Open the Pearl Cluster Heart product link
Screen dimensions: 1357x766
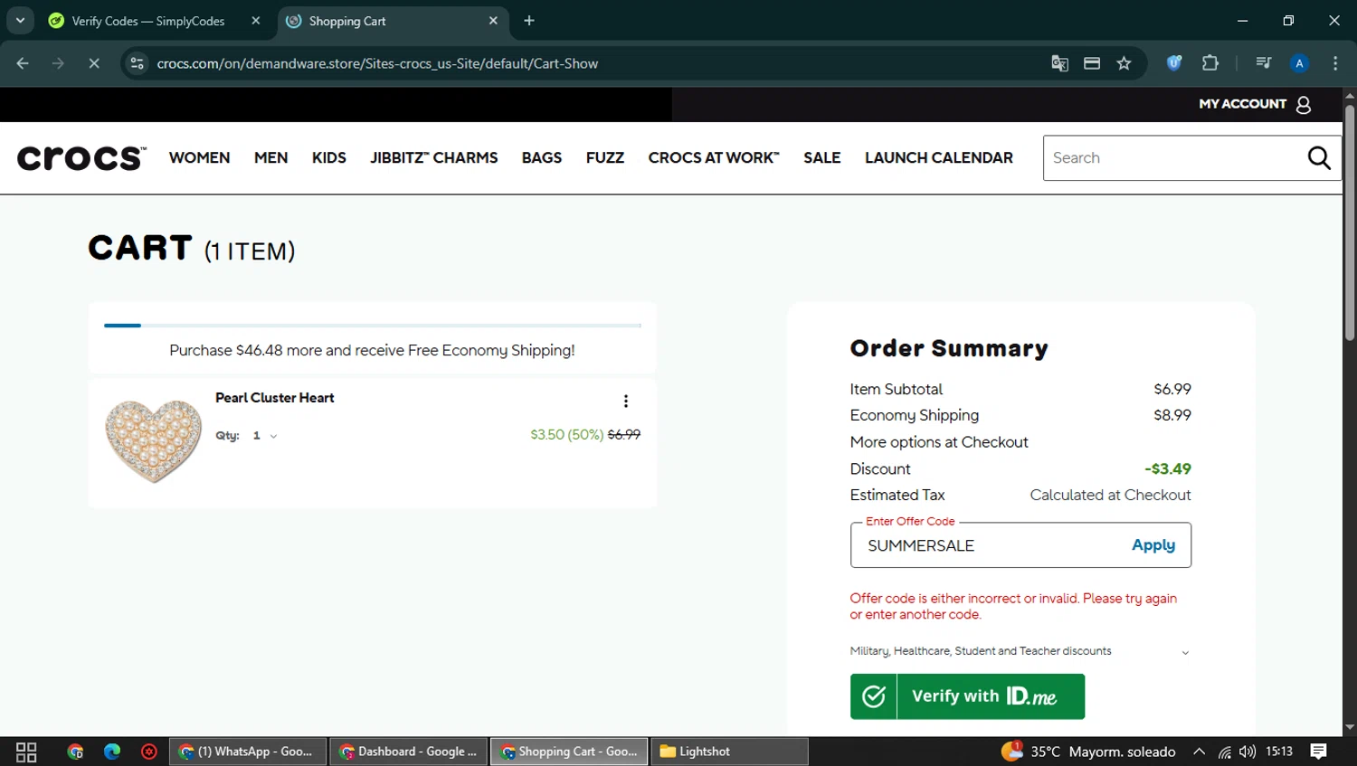click(x=275, y=398)
